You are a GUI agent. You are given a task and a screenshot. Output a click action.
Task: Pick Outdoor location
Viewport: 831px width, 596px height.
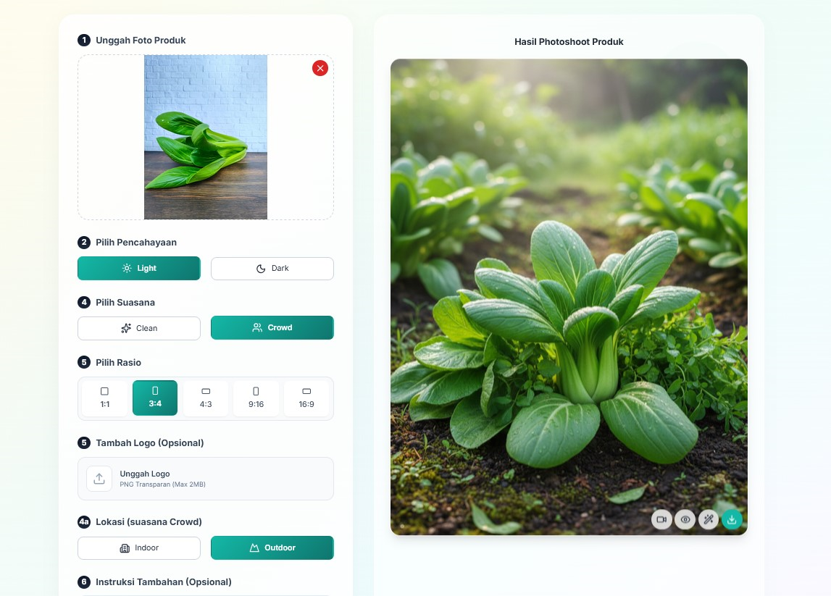[272, 547]
